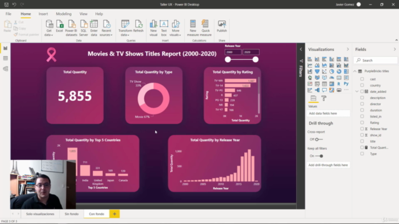Switch to Sin fondo page tab
Image resolution: width=399 pixels, height=224 pixels.
click(x=72, y=214)
